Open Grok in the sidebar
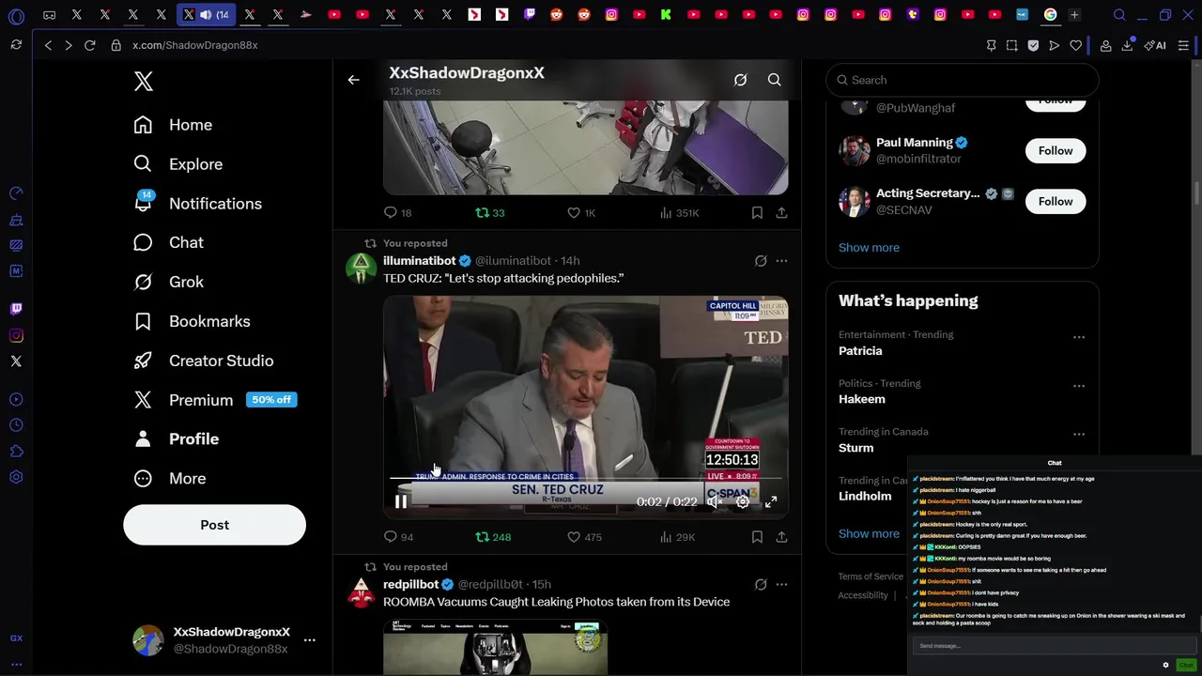The height and width of the screenshot is (676, 1202). [168, 282]
